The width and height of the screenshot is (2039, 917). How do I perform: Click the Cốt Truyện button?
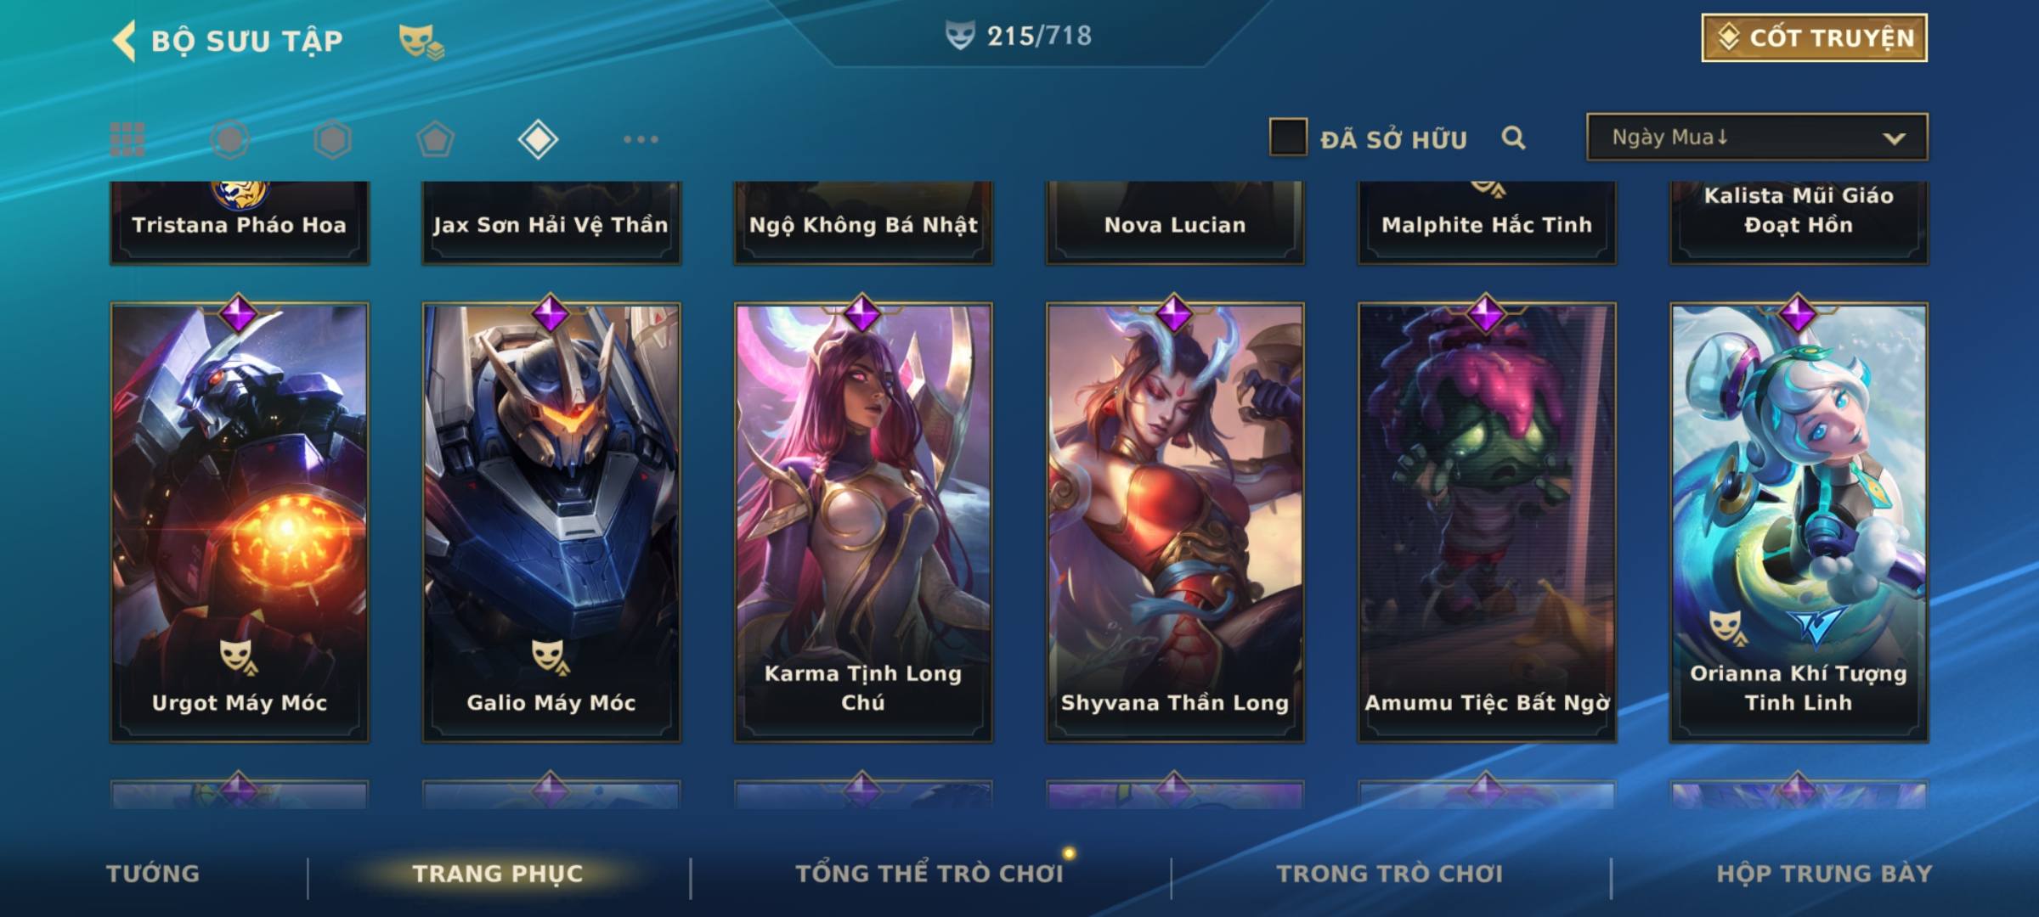pos(1814,38)
